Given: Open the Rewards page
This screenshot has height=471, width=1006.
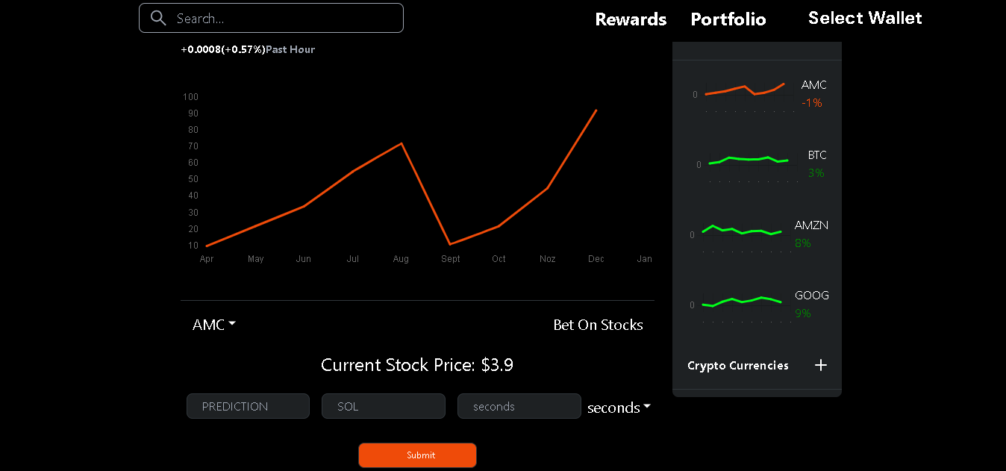Looking at the screenshot, I should [x=631, y=19].
